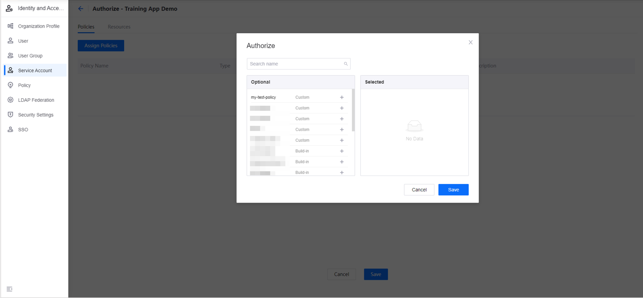Click the back arrow beside Authorize title
This screenshot has width=643, height=298.
[81, 9]
